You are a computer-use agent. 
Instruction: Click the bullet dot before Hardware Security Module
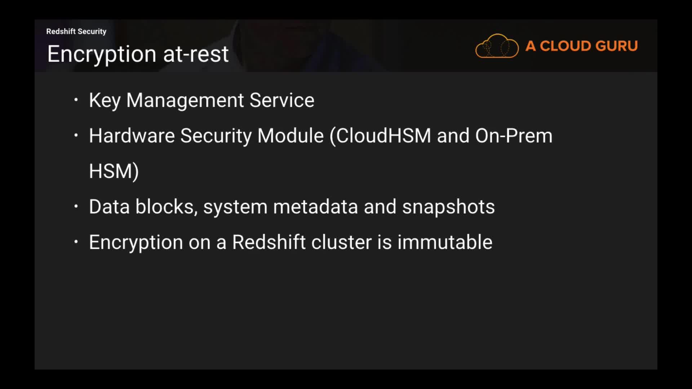coord(76,135)
